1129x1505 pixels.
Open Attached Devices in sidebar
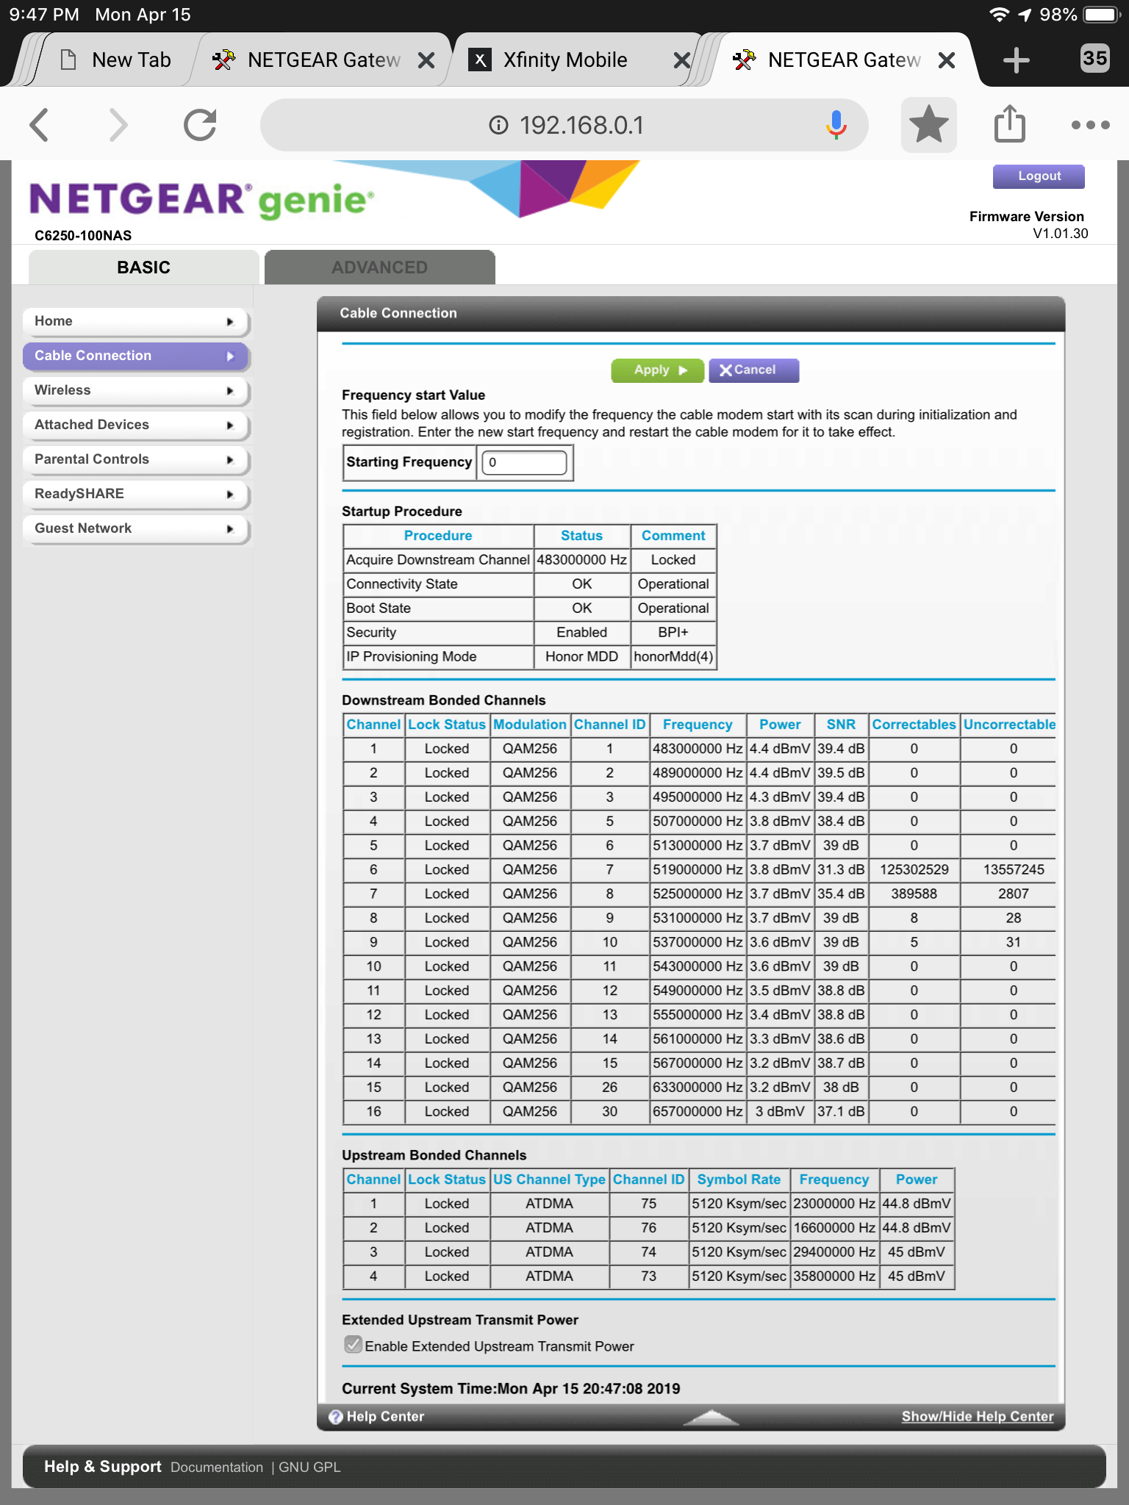(x=135, y=425)
